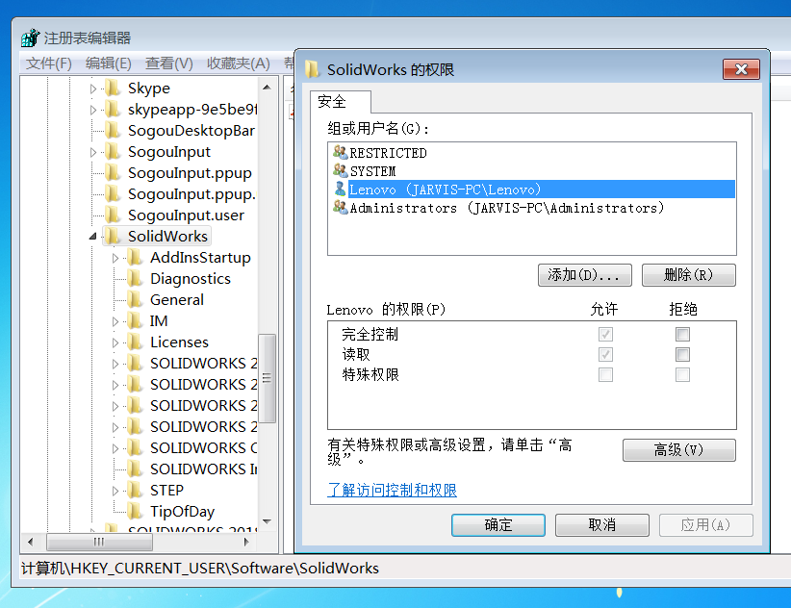Click the IM folder icon
Viewport: 791px width, 608px height.
pos(135,321)
